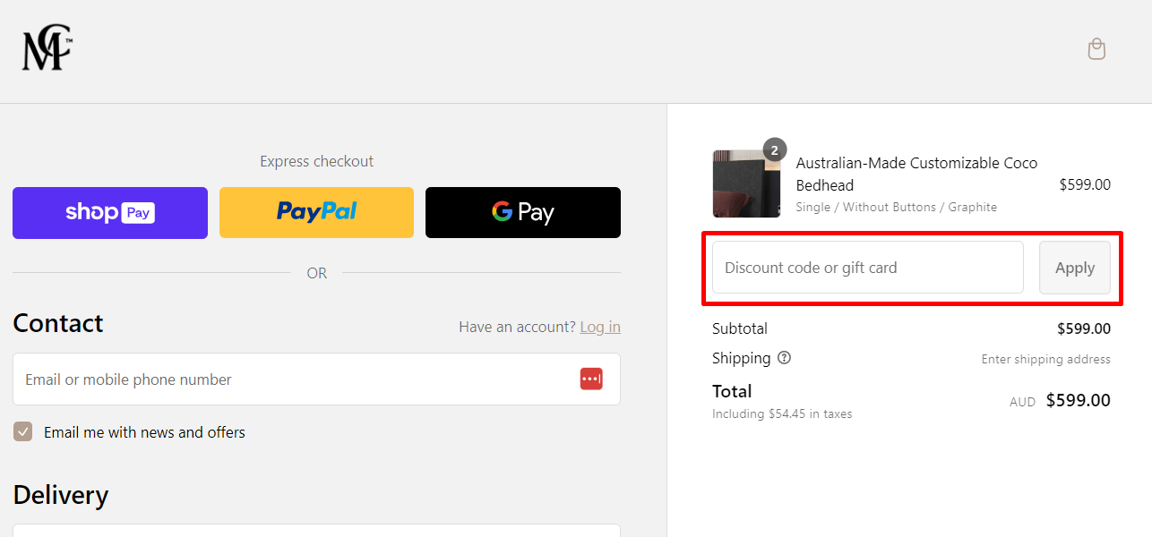This screenshot has width=1152, height=537.
Task: Click the Australian-Made Customizable Coco Bedhead title
Action: pos(916,175)
